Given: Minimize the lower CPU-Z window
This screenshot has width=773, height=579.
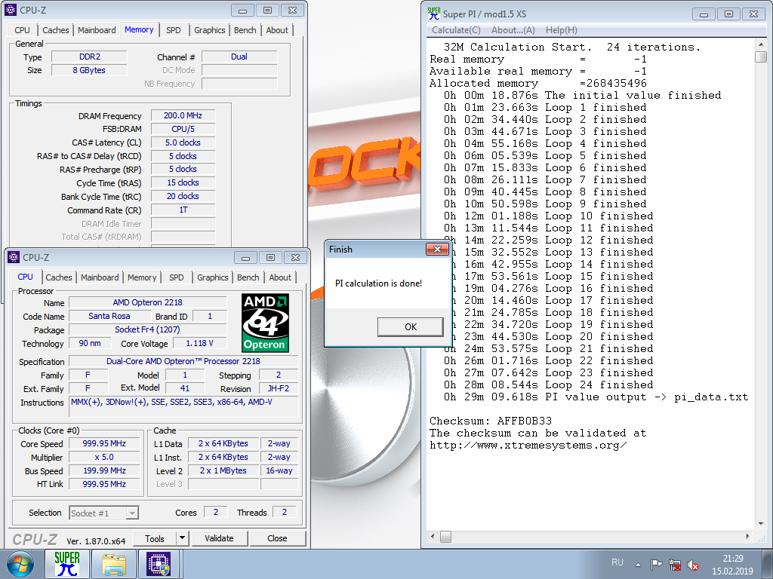Looking at the screenshot, I should [246, 258].
